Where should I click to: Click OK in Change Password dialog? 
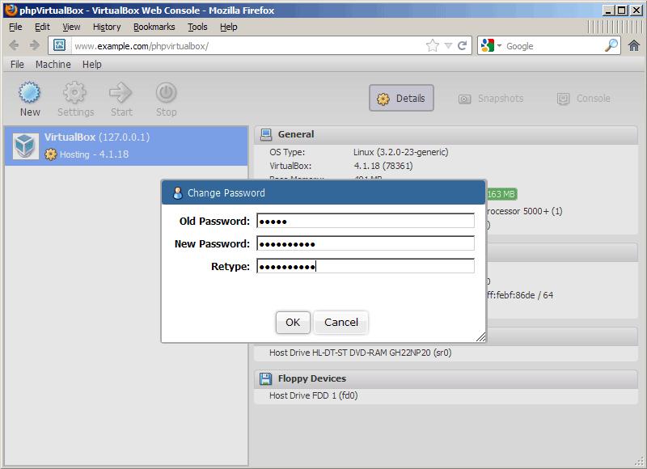(293, 322)
